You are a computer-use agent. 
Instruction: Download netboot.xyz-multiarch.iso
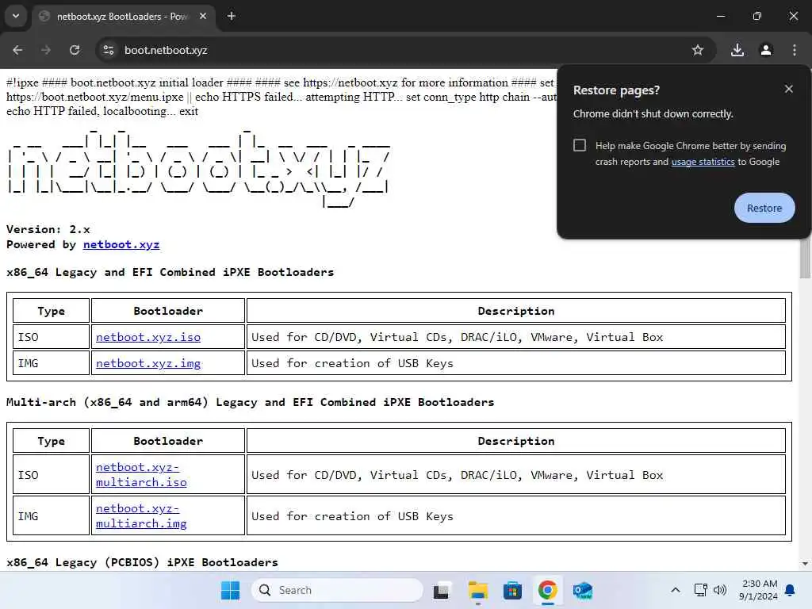tap(141, 474)
